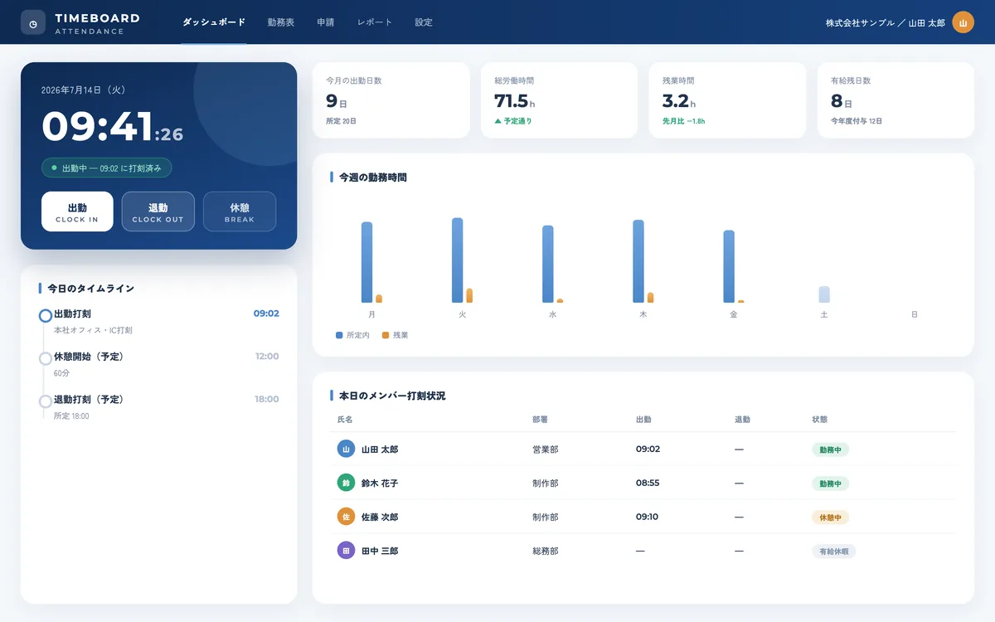Click 田中 三郎's purple avatar icon
The width and height of the screenshot is (995, 622).
click(346, 551)
